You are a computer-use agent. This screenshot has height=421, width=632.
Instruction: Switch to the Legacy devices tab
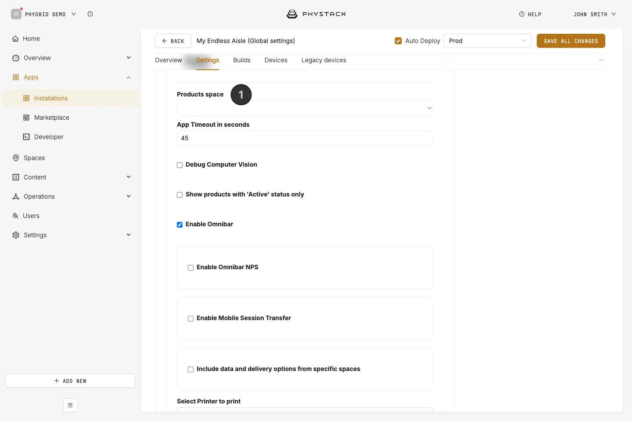pyautogui.click(x=324, y=60)
